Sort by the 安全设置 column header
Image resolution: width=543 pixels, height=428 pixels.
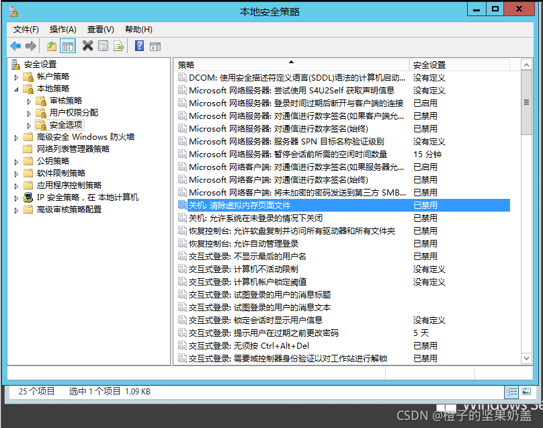pyautogui.click(x=459, y=65)
